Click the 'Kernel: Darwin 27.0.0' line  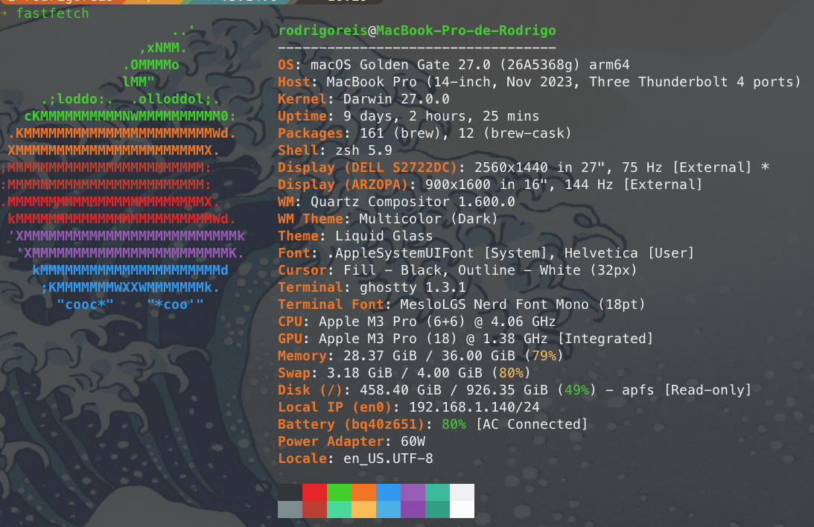pyautogui.click(x=363, y=99)
